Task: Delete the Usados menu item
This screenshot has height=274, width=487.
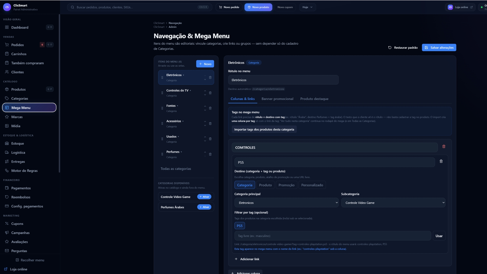Action: tap(210, 139)
